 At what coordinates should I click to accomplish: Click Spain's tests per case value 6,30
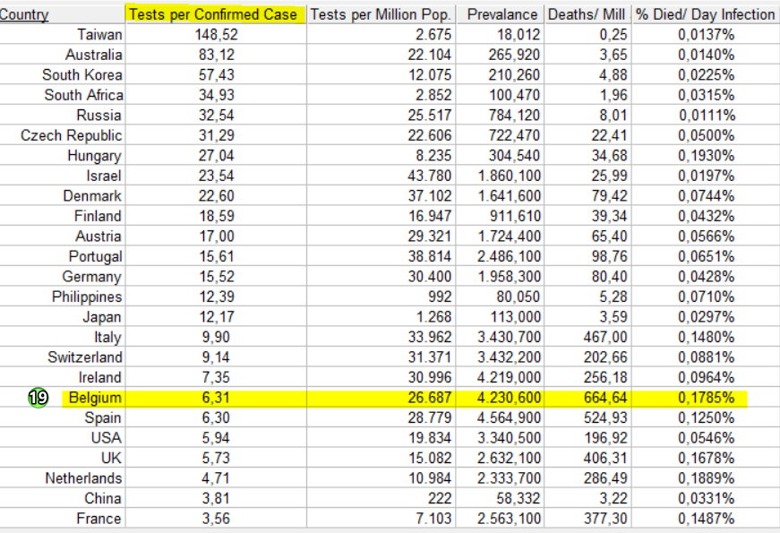[216, 417]
